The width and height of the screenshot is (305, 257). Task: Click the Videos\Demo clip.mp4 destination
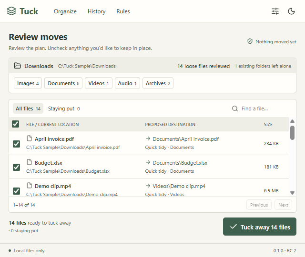tap(179, 186)
